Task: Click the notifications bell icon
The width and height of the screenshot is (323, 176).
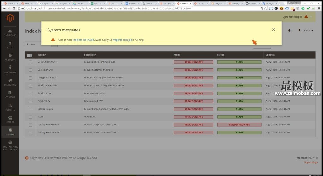Action: [x=289, y=31]
